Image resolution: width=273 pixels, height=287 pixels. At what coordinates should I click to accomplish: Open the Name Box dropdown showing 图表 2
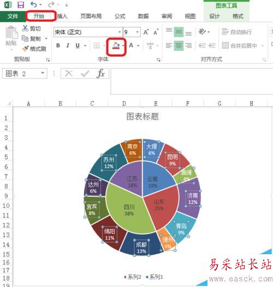43,73
